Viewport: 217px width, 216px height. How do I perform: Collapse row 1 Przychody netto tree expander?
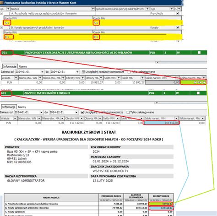pyautogui.click(x=1, y=13)
